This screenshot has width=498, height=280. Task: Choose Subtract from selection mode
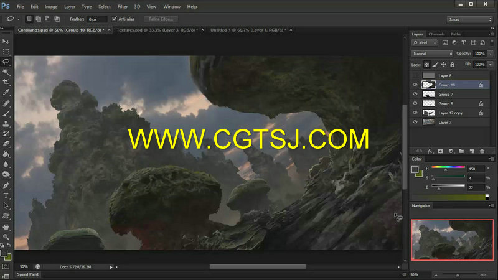point(48,19)
